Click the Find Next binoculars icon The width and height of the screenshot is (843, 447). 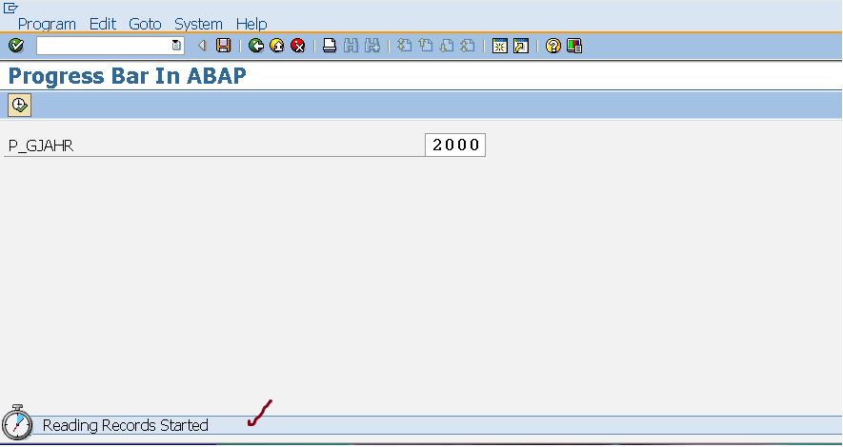point(372,46)
